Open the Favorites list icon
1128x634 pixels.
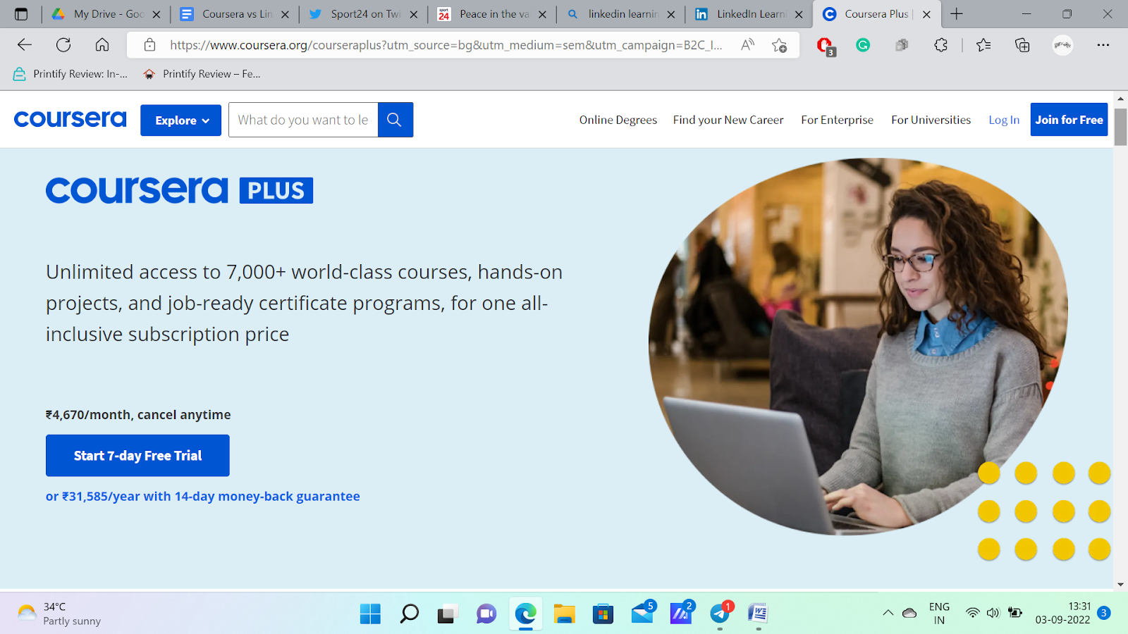(x=983, y=45)
